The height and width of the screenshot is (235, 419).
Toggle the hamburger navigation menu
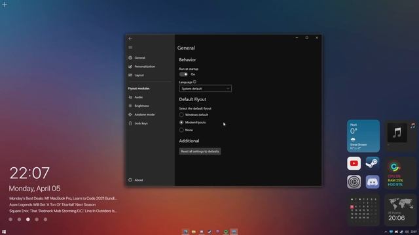pyautogui.click(x=130, y=48)
